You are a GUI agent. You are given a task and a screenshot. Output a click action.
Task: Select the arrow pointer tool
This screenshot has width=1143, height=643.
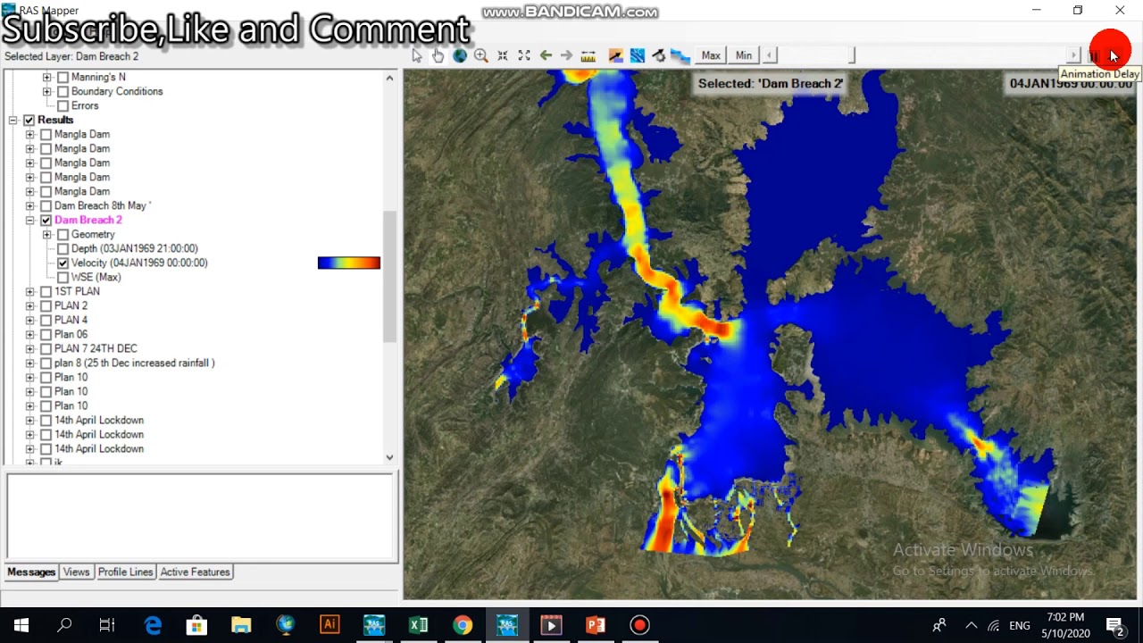417,55
